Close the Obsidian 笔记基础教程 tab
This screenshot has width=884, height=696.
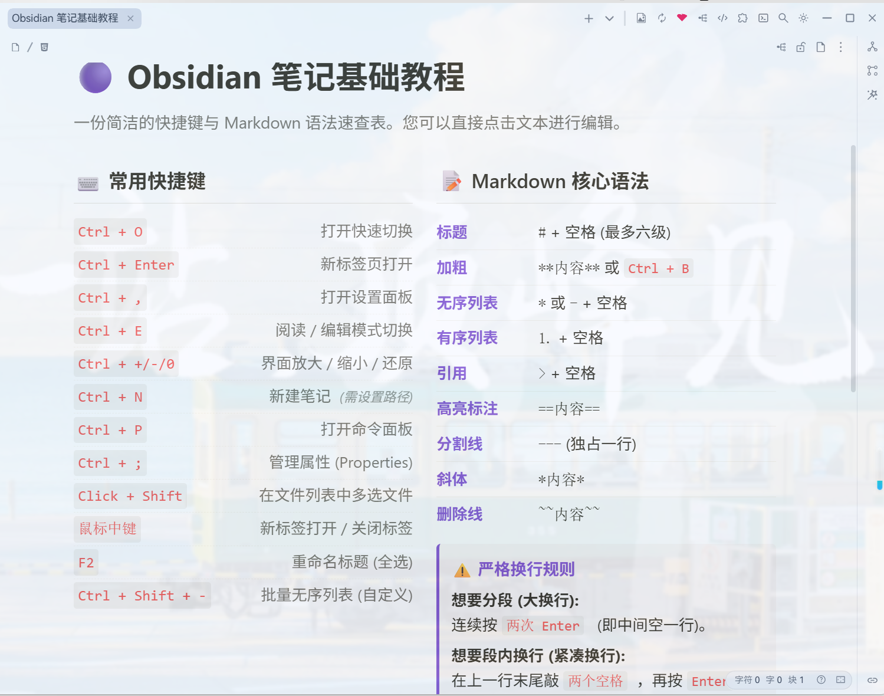coord(130,18)
